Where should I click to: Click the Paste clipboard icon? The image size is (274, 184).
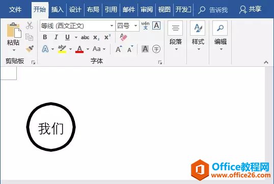pyautogui.click(x=14, y=30)
